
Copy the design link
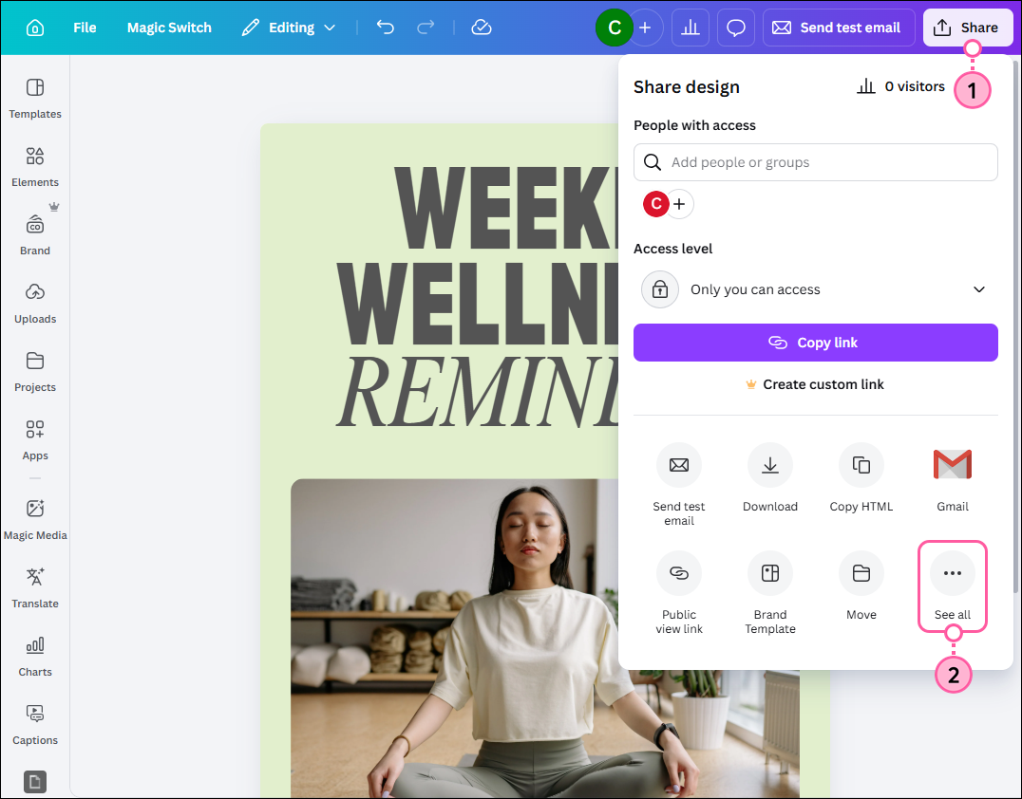(x=815, y=343)
